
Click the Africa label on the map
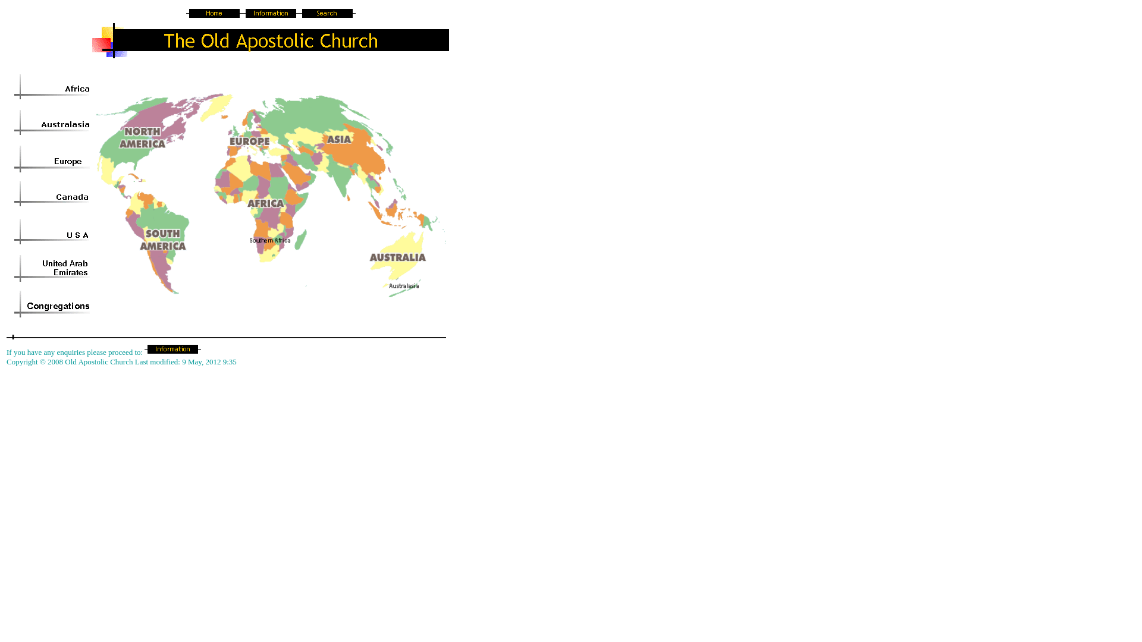pos(266,203)
